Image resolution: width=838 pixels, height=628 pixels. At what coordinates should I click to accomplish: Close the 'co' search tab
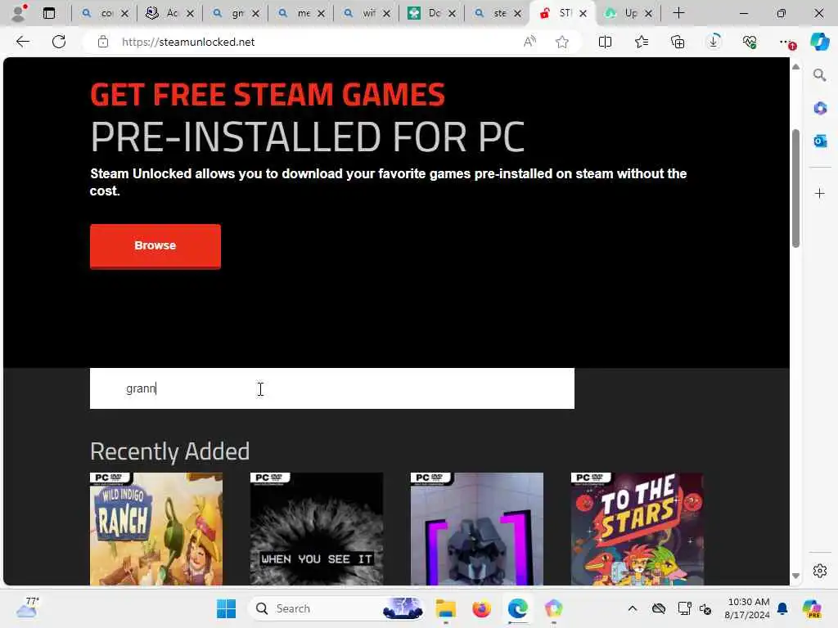(x=124, y=13)
